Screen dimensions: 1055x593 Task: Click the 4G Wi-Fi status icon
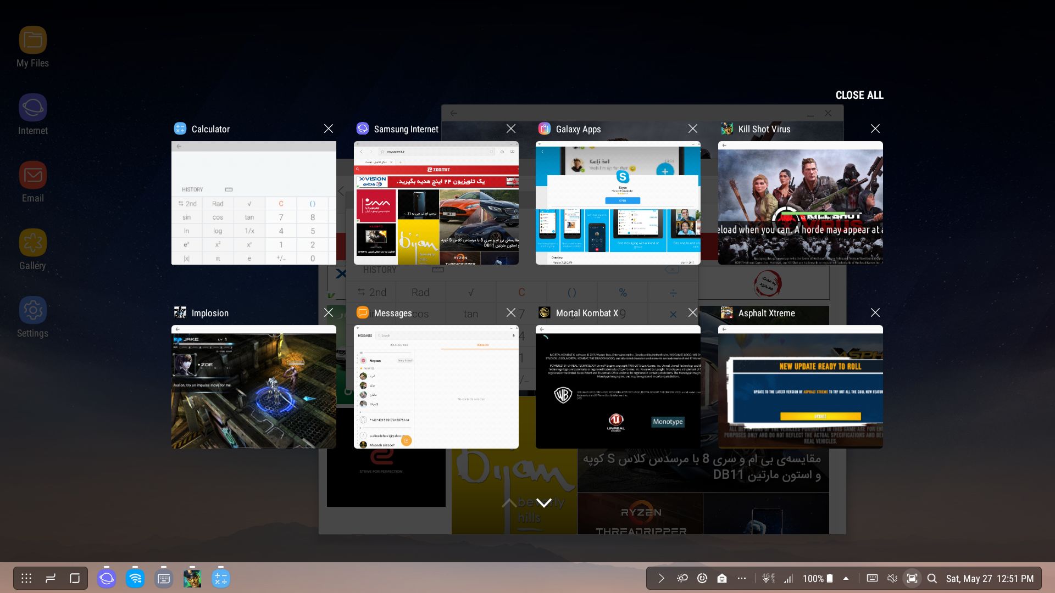[768, 578]
